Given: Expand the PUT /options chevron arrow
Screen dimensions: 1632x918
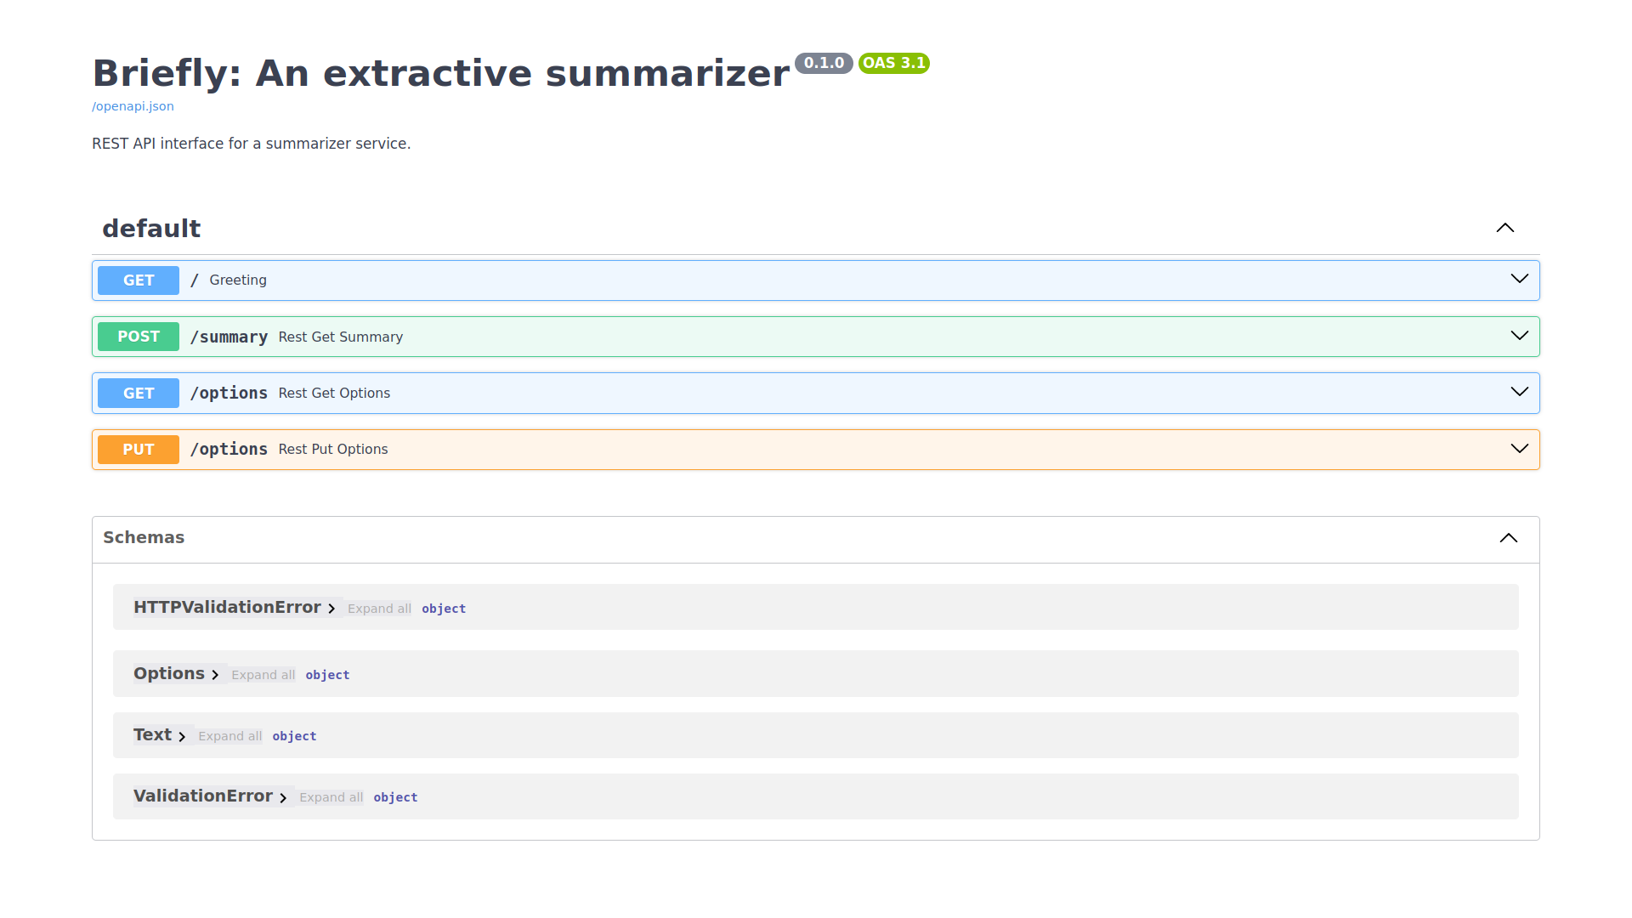Looking at the screenshot, I should pyautogui.click(x=1520, y=449).
